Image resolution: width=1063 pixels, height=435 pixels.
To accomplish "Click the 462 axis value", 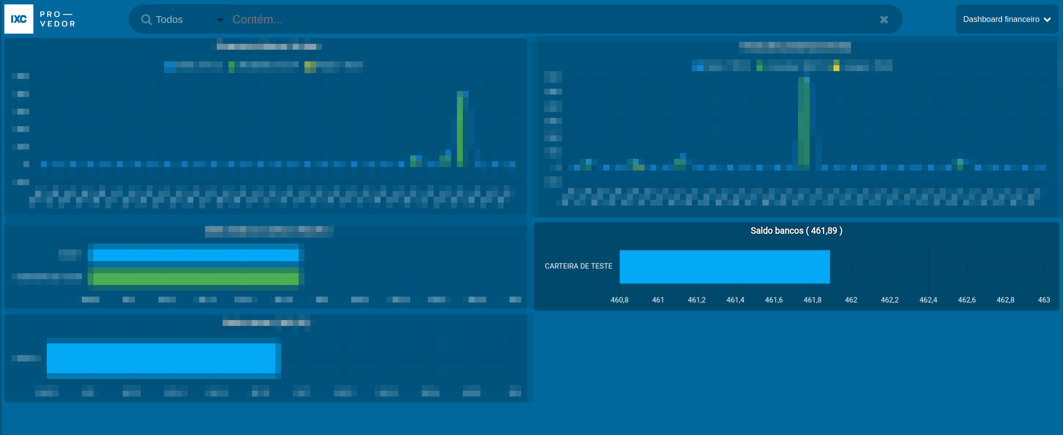I will [x=851, y=300].
